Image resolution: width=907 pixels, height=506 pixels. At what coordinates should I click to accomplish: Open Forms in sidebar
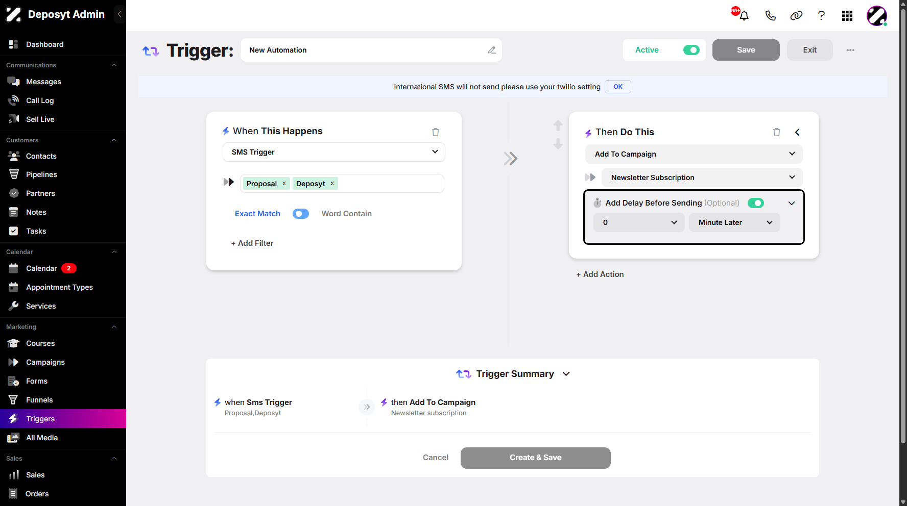pos(63,381)
